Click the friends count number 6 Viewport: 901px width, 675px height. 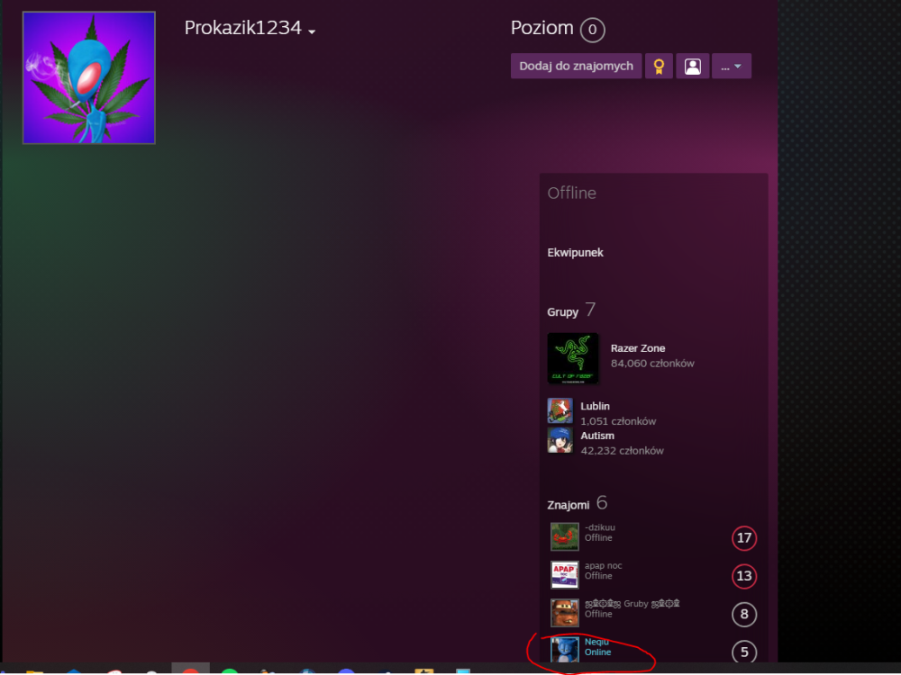[602, 503]
